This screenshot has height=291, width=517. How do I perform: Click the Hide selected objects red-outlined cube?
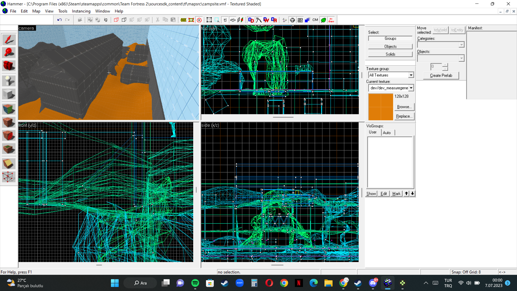(x=116, y=20)
